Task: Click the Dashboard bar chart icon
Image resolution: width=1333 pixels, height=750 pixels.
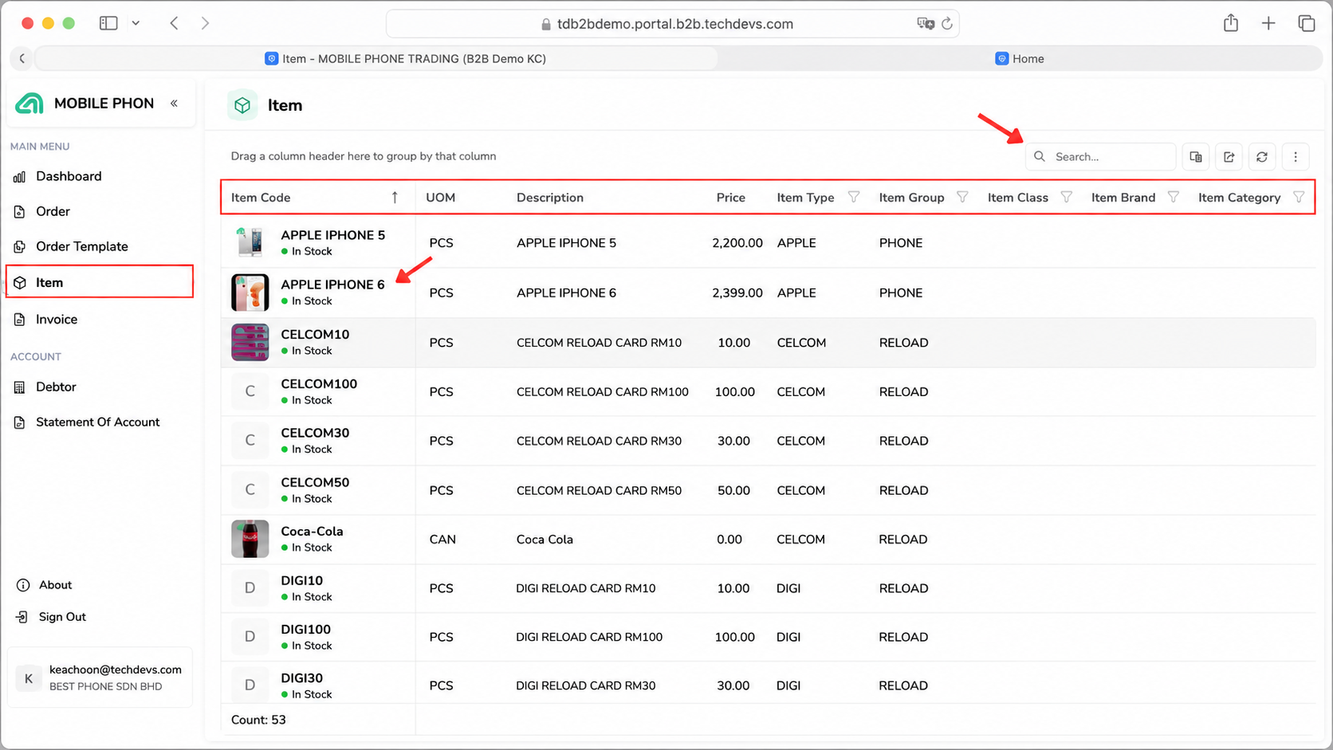Action: 20,177
